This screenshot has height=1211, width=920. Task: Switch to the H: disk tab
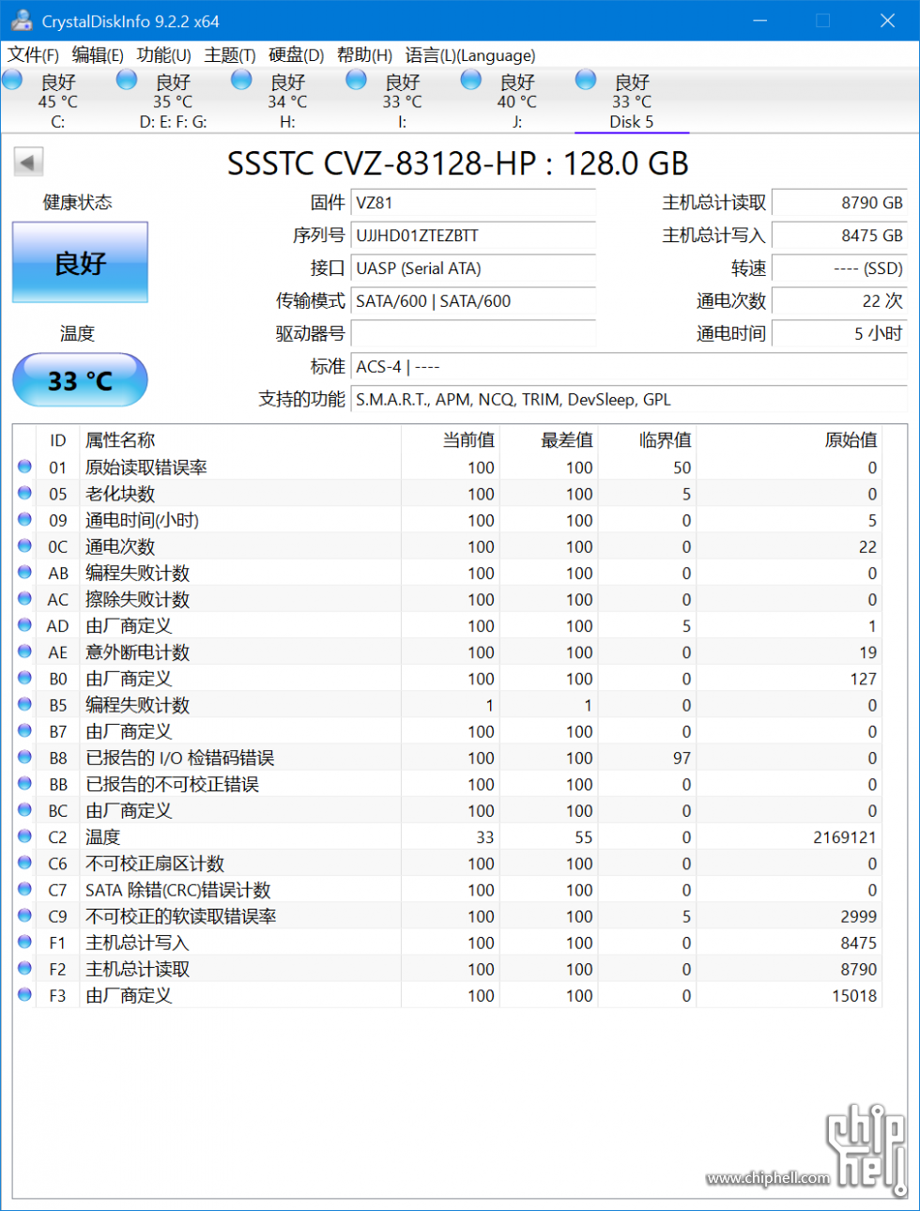287,101
